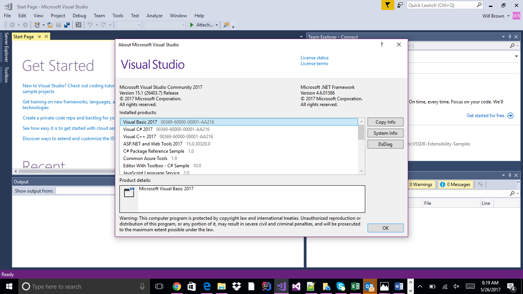Image resolution: width=523 pixels, height=294 pixels.
Task: Open the Team Explorer window position dropdown
Action: coord(503,37)
